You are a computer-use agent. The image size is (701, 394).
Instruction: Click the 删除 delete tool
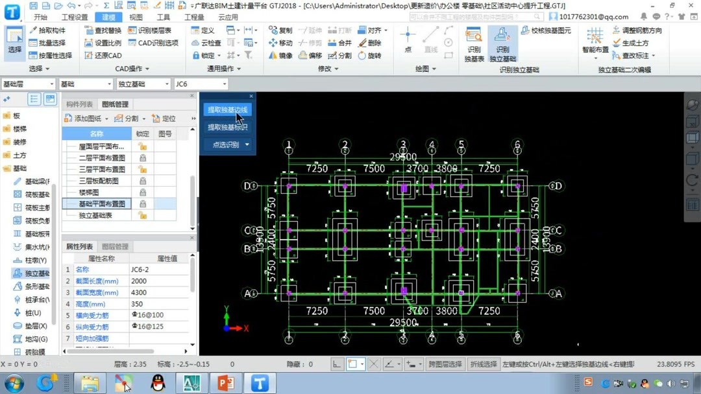(375, 43)
